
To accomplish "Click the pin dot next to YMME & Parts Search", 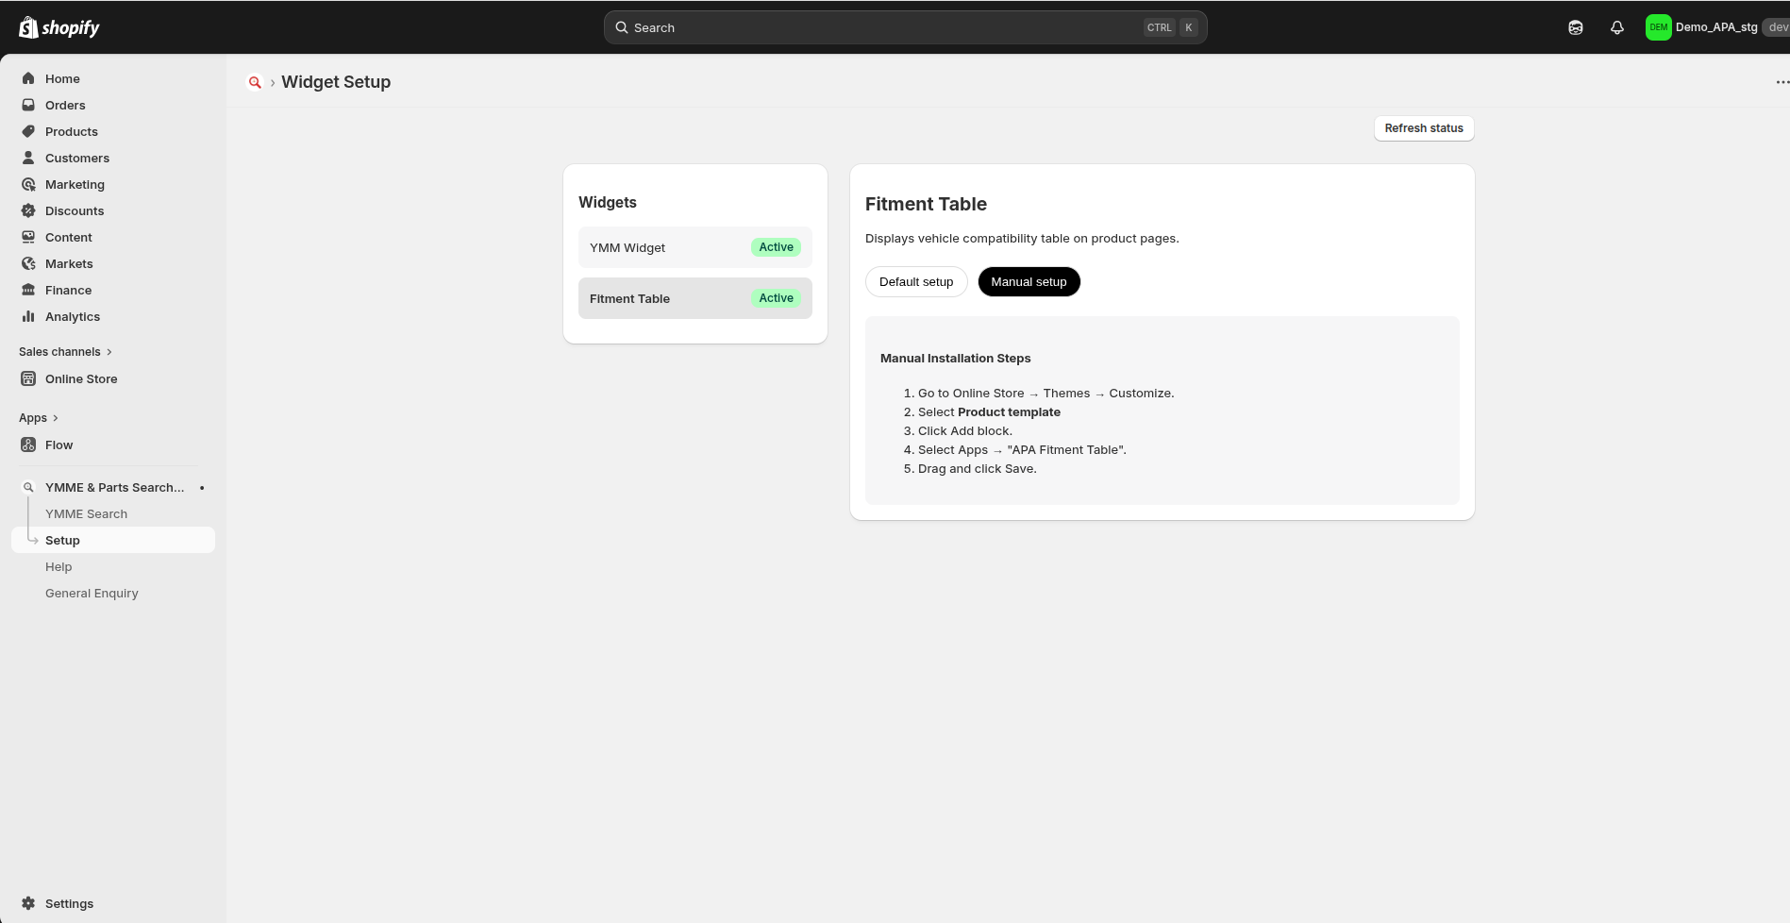I will 202,488.
